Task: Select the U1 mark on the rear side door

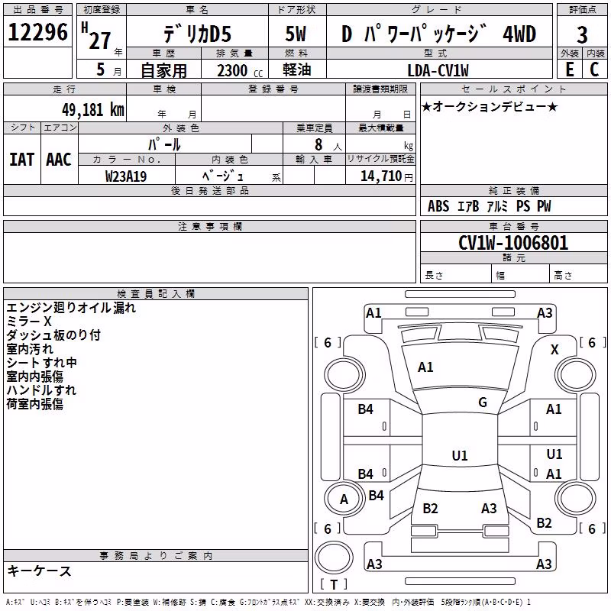Action: click(x=554, y=454)
